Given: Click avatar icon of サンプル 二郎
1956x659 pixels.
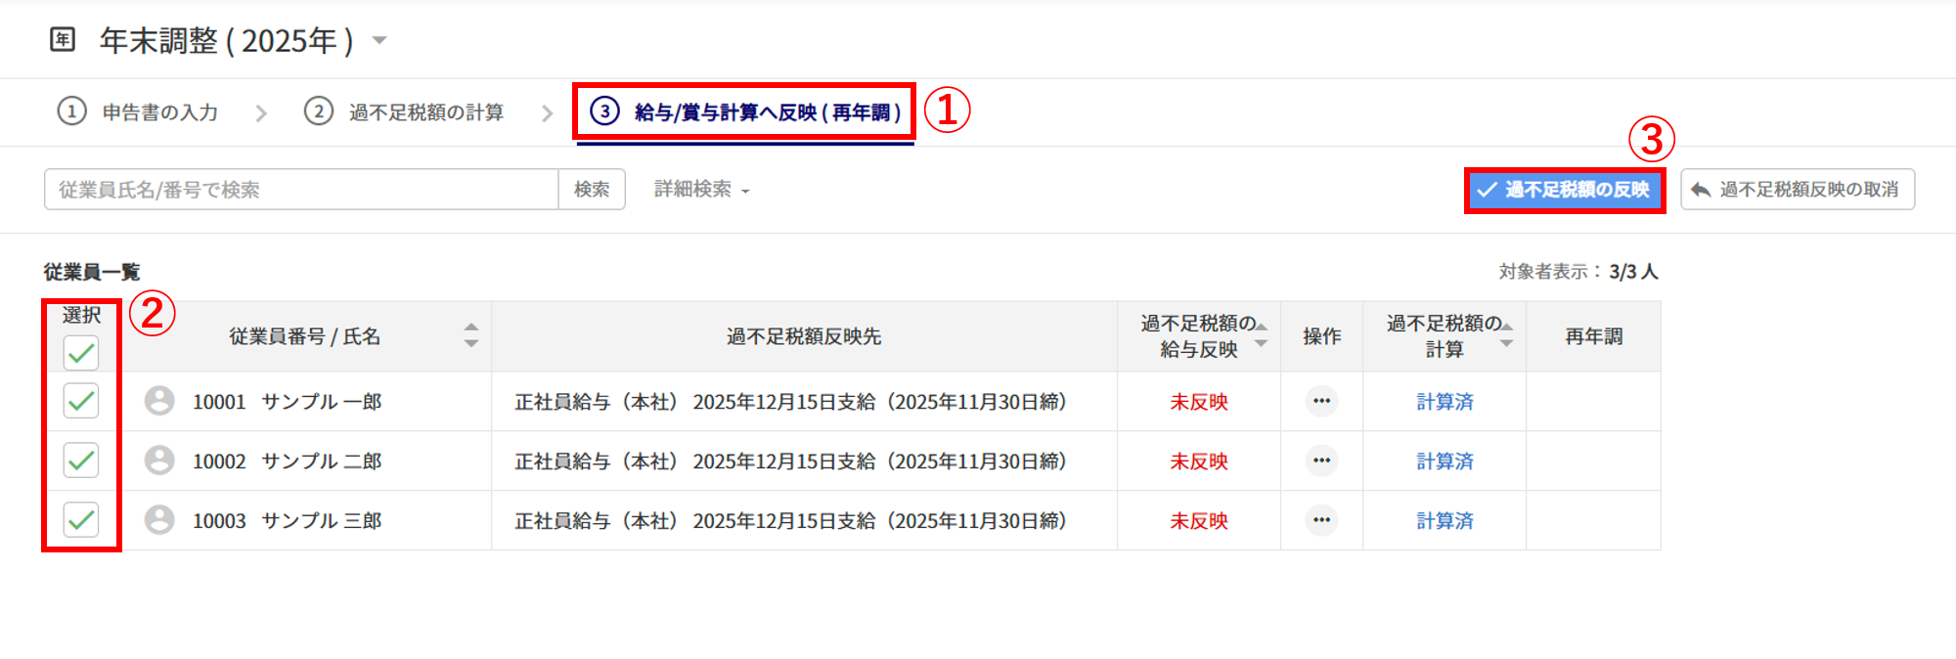Looking at the screenshot, I should 159,461.
